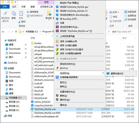Select OneDrive in navigation pane
Image resolution: width=139 pixels, height=123 pixels.
(x=11, y=63)
